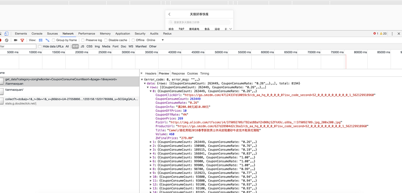402x193 pixels.
Task: Click the red error count indicator
Action: tap(375, 34)
